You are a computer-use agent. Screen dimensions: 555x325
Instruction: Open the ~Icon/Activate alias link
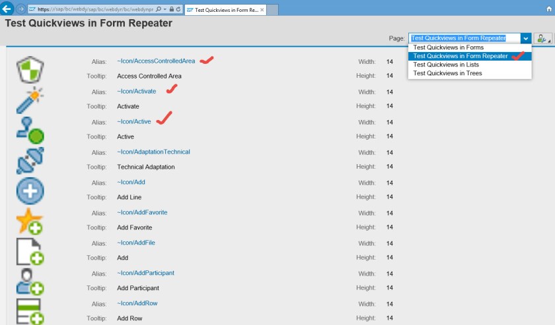[137, 91]
